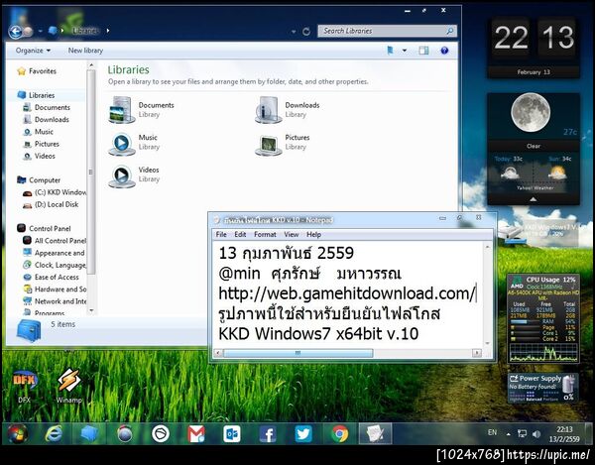The image size is (595, 465).
Task: Click the taskbar clock showing 22:13
Action: [564, 434]
